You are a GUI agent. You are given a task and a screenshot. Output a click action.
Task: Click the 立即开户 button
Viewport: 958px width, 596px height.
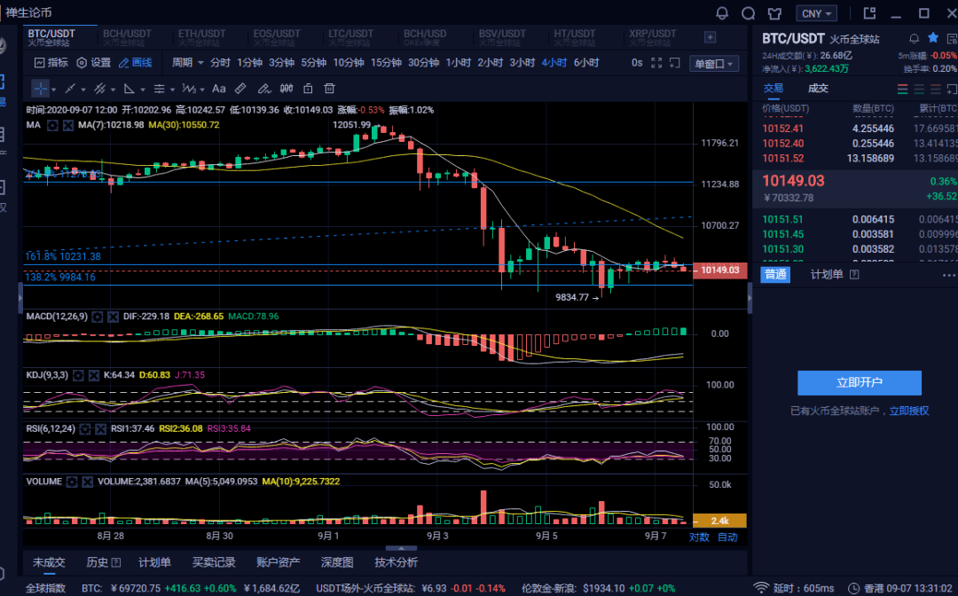(859, 383)
